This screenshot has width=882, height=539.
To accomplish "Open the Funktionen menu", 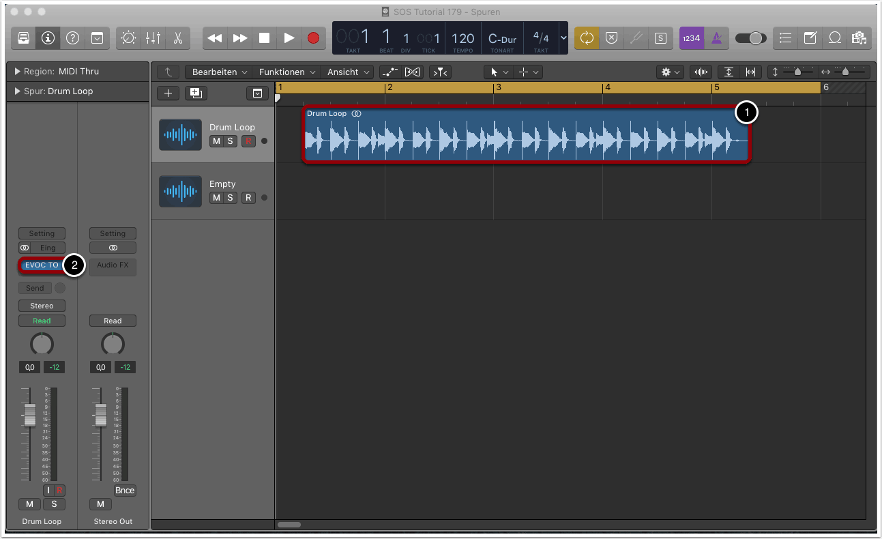I will coord(286,72).
